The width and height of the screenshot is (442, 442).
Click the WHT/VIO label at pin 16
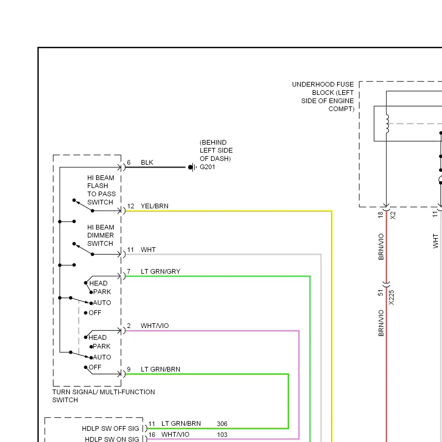tap(175, 435)
